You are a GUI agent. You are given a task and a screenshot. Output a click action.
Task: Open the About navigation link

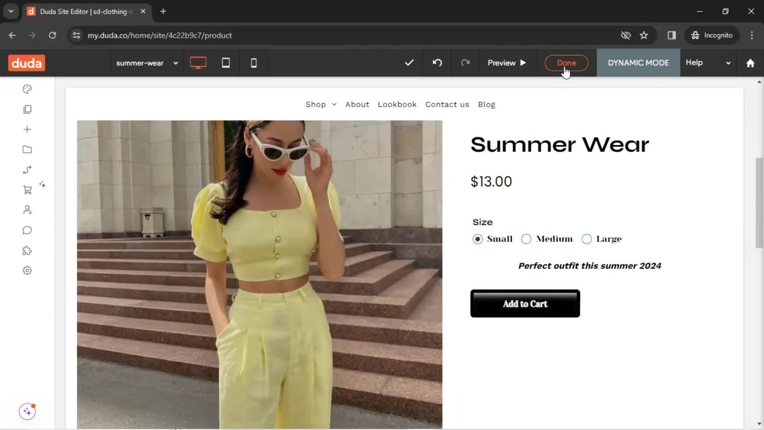coord(357,104)
